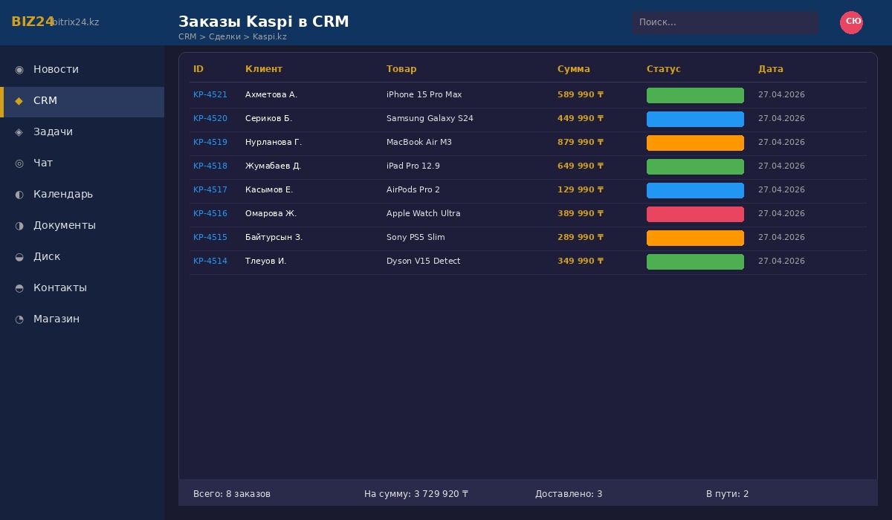Click the Календарь sidebar icon
This screenshot has height=520, width=892.
tap(19, 195)
